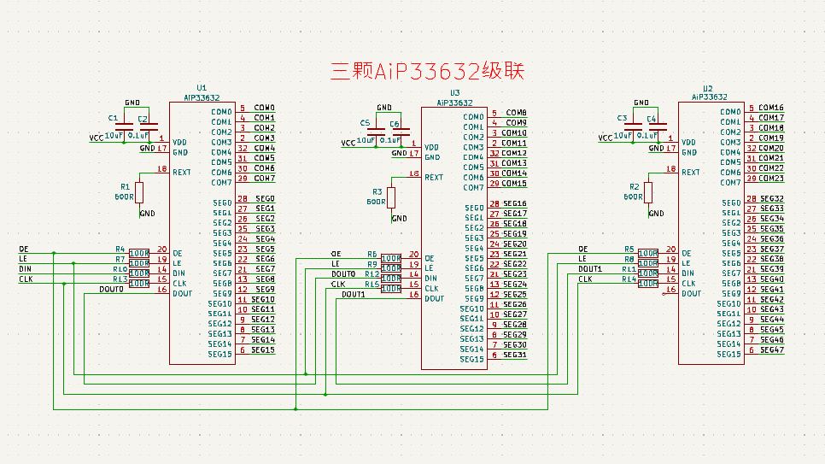Select resistor R4 on U1 OE line
Image resolution: width=825 pixels, height=464 pixels.
click(x=139, y=254)
